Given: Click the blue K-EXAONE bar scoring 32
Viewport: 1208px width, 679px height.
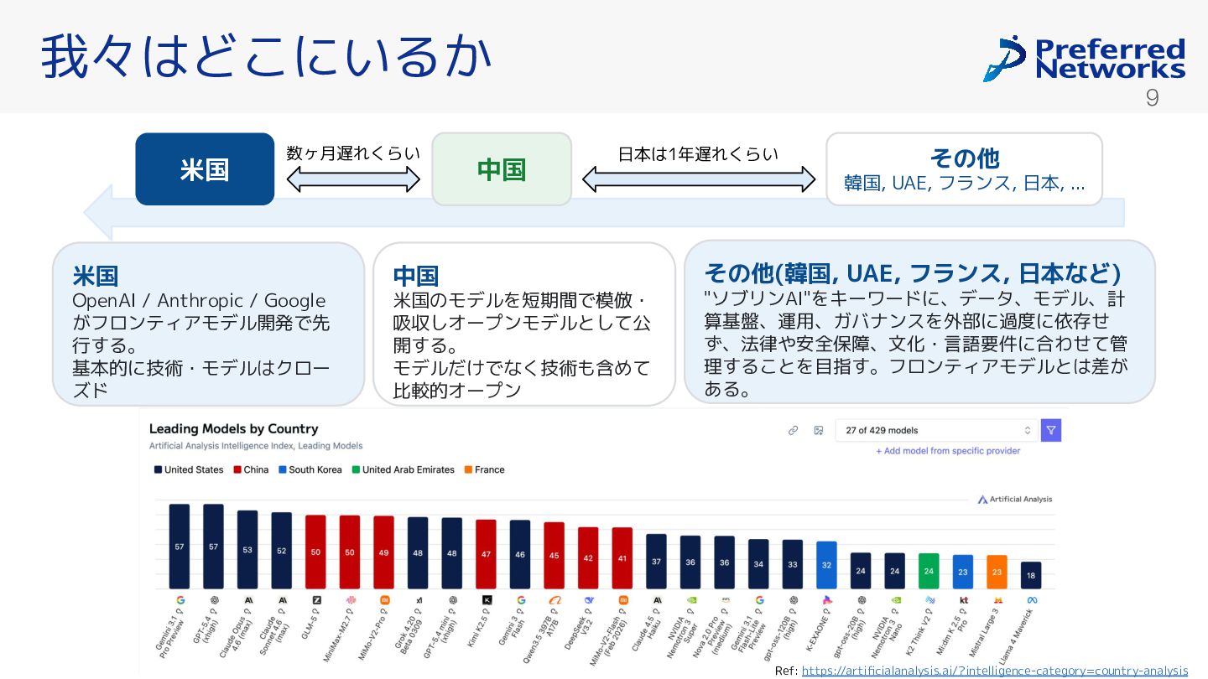Looking at the screenshot, I should [827, 565].
